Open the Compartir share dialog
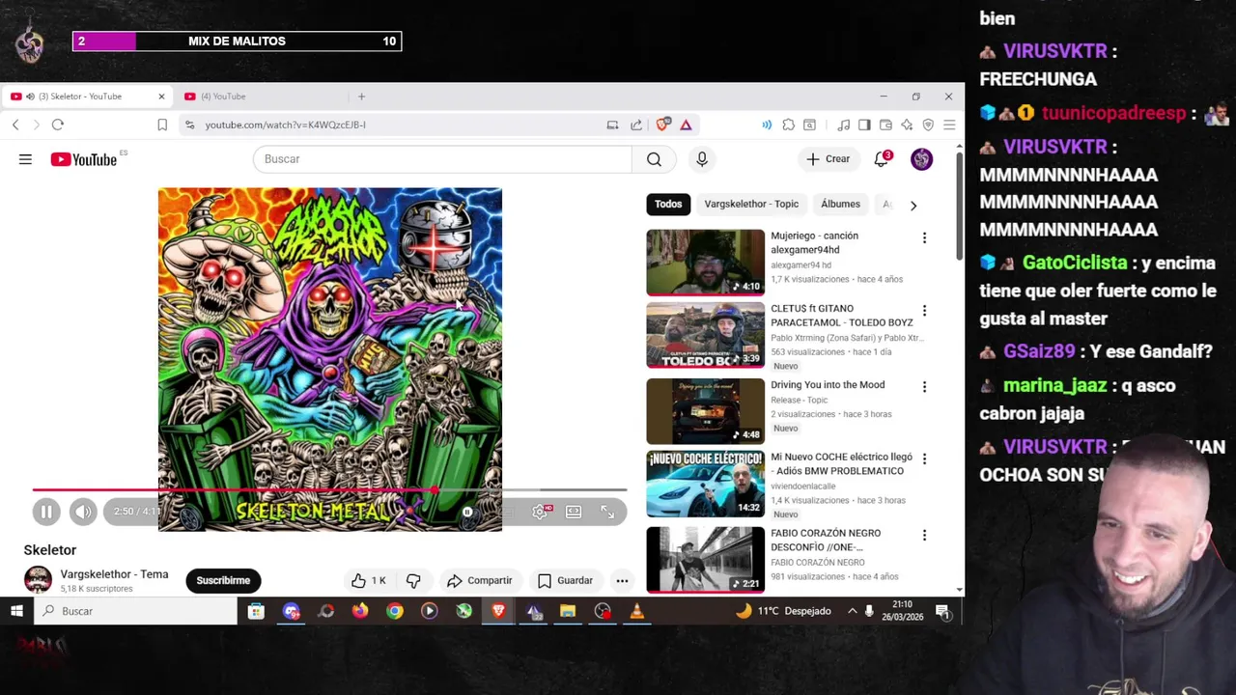 [480, 580]
